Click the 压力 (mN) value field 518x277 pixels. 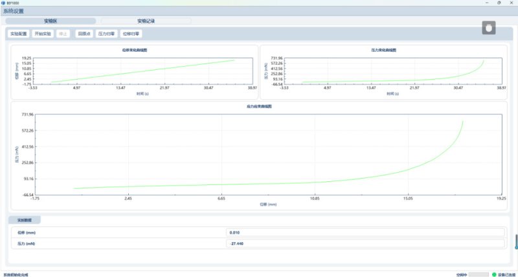click(365, 244)
